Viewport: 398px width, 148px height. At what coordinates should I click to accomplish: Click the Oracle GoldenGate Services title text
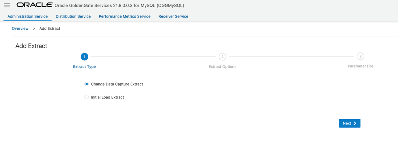[119, 5]
